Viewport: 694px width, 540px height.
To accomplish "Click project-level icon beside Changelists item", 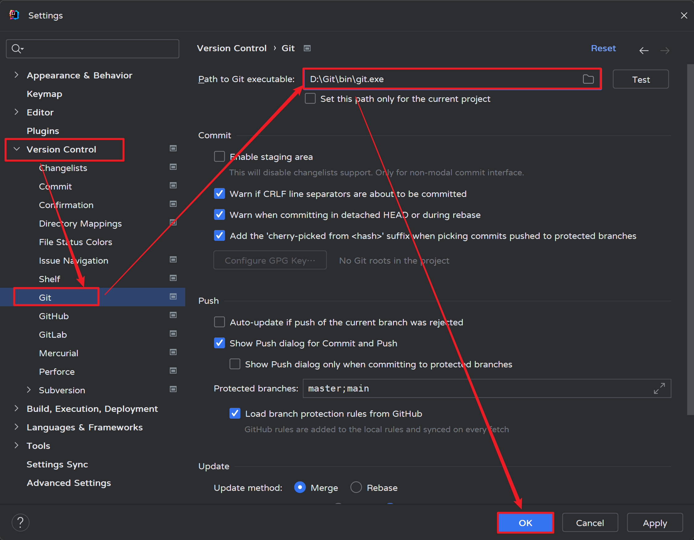I will point(173,167).
